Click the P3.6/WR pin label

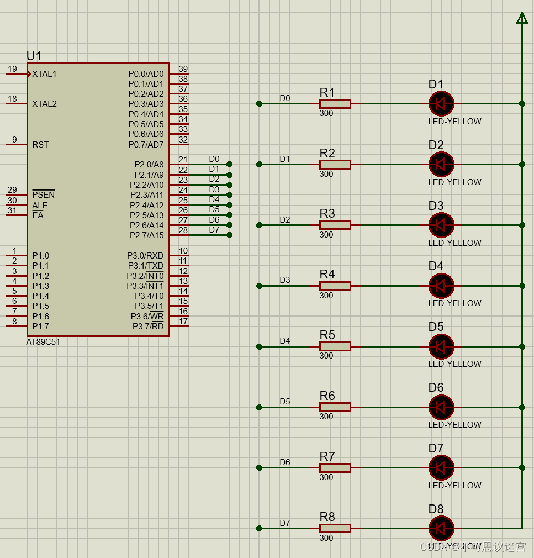147,317
